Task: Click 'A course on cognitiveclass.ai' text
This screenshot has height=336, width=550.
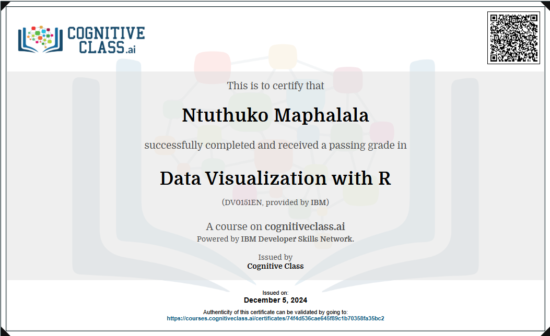Action: pos(275,226)
